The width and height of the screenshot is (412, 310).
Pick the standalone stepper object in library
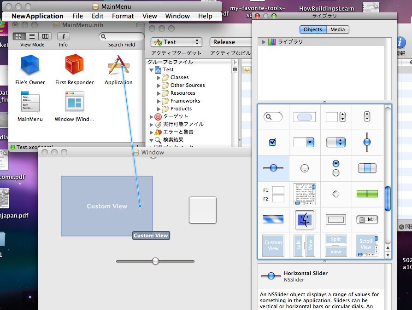tap(367, 116)
